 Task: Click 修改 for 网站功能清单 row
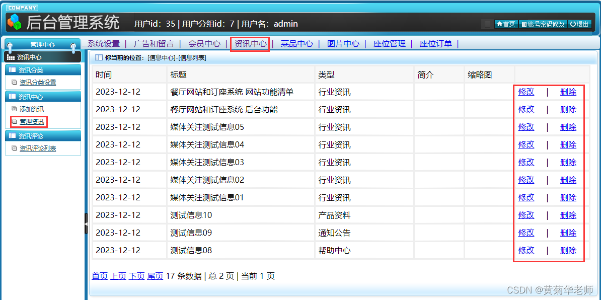pyautogui.click(x=527, y=92)
